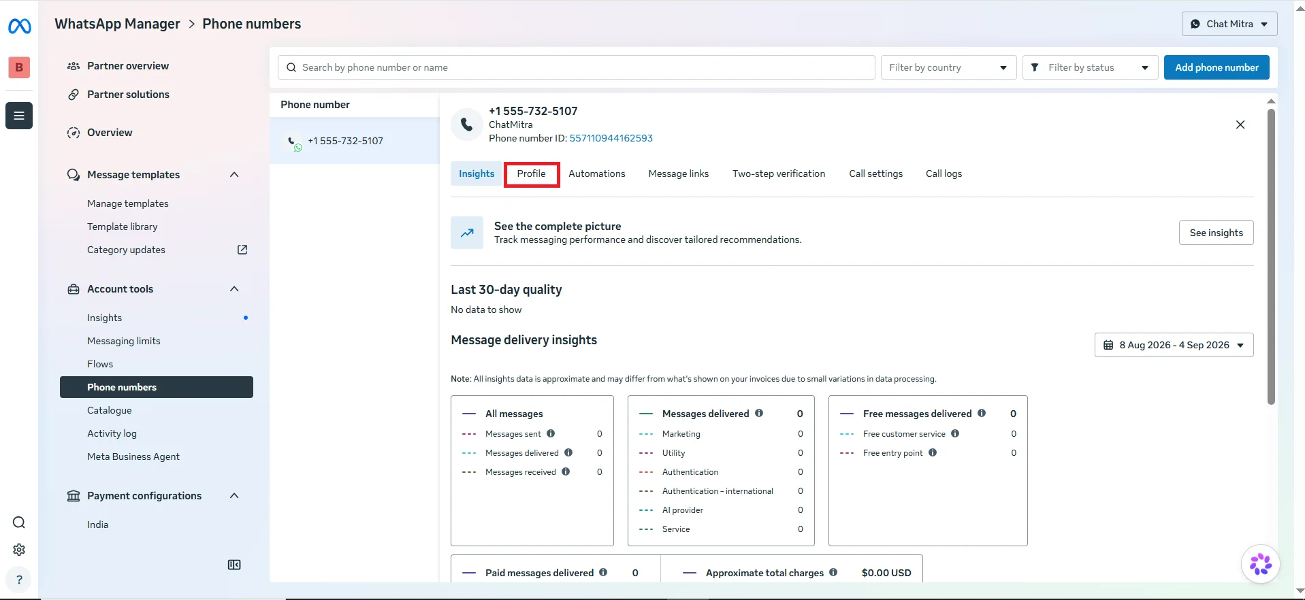Show info for Messages received
Image resolution: width=1305 pixels, height=600 pixels.
(x=566, y=471)
